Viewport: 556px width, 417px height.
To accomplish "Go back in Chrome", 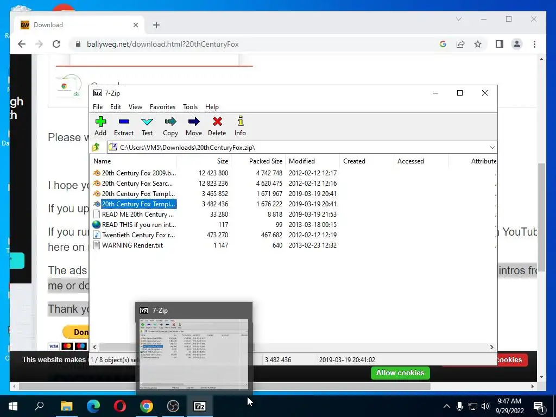I will coord(22,44).
